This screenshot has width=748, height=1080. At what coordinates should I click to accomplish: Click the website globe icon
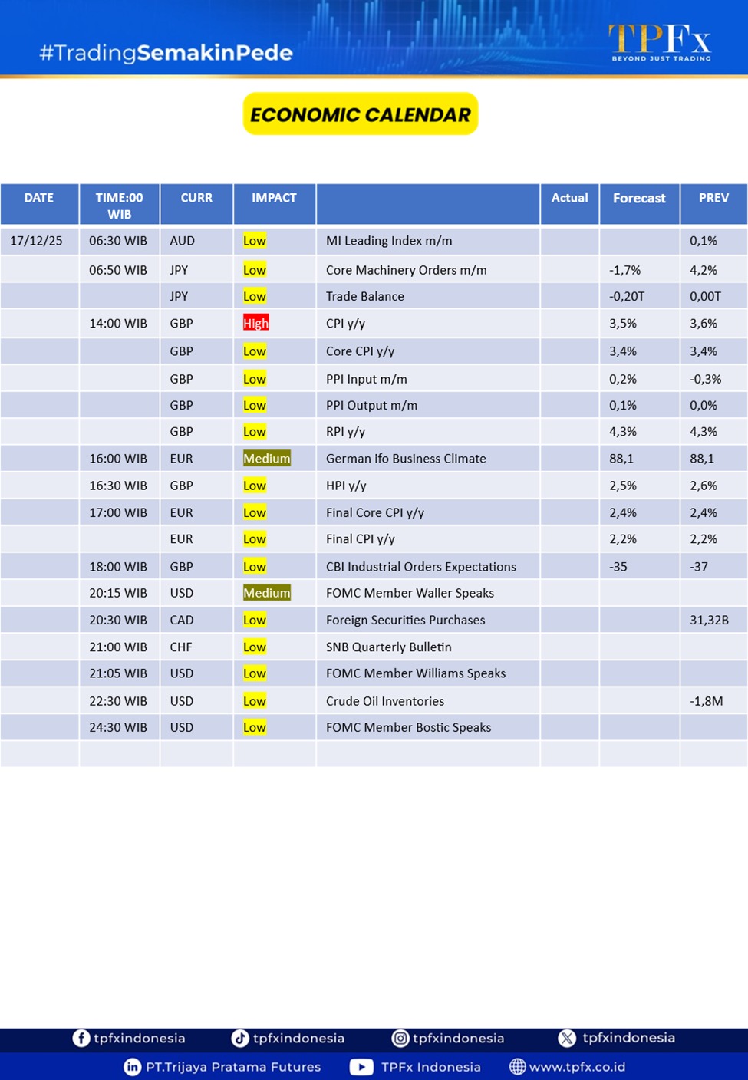click(518, 1066)
